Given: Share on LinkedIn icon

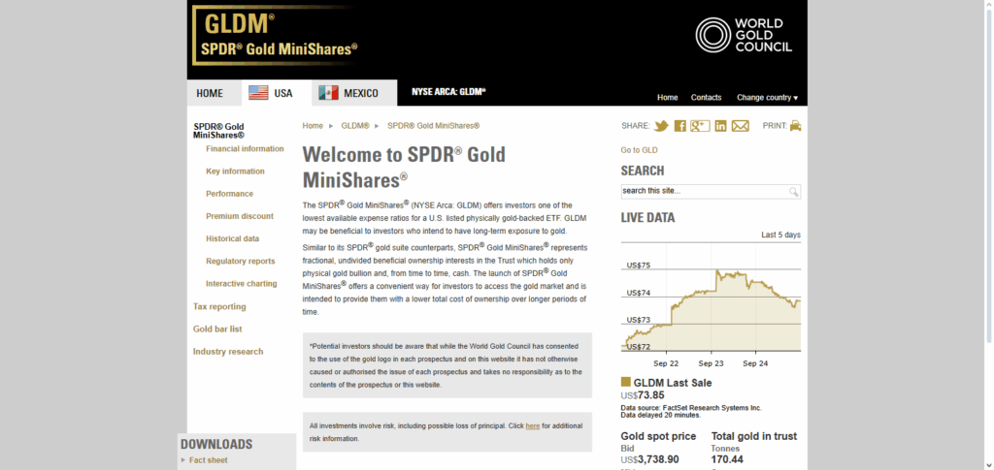Looking at the screenshot, I should click(721, 126).
